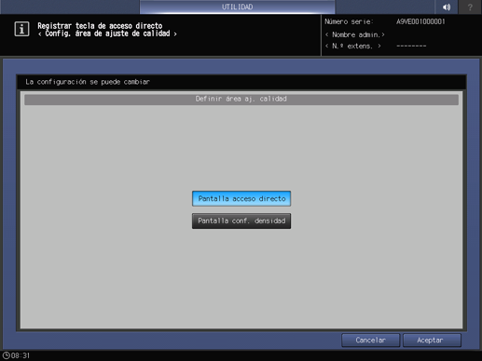482x361 pixels.
Task: Open help question mark icon
Action: (470, 7)
